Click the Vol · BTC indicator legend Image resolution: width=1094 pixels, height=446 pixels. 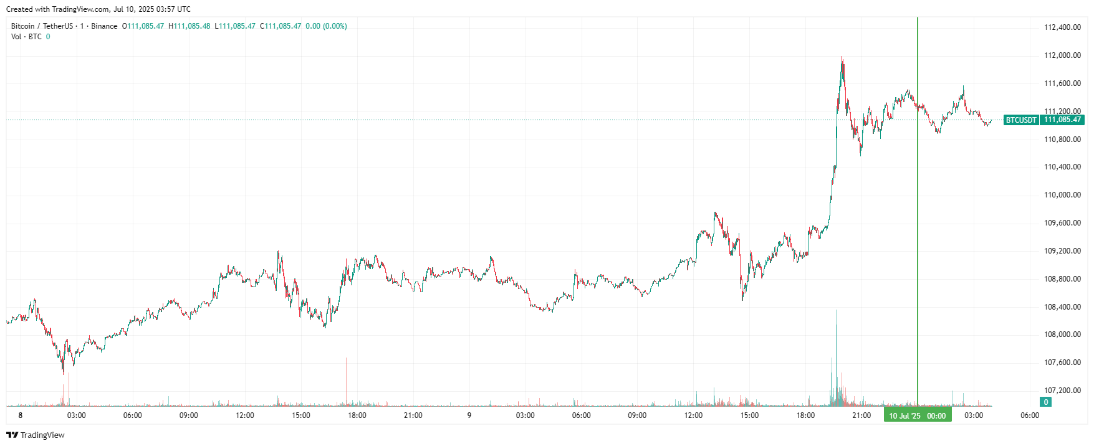[26, 37]
